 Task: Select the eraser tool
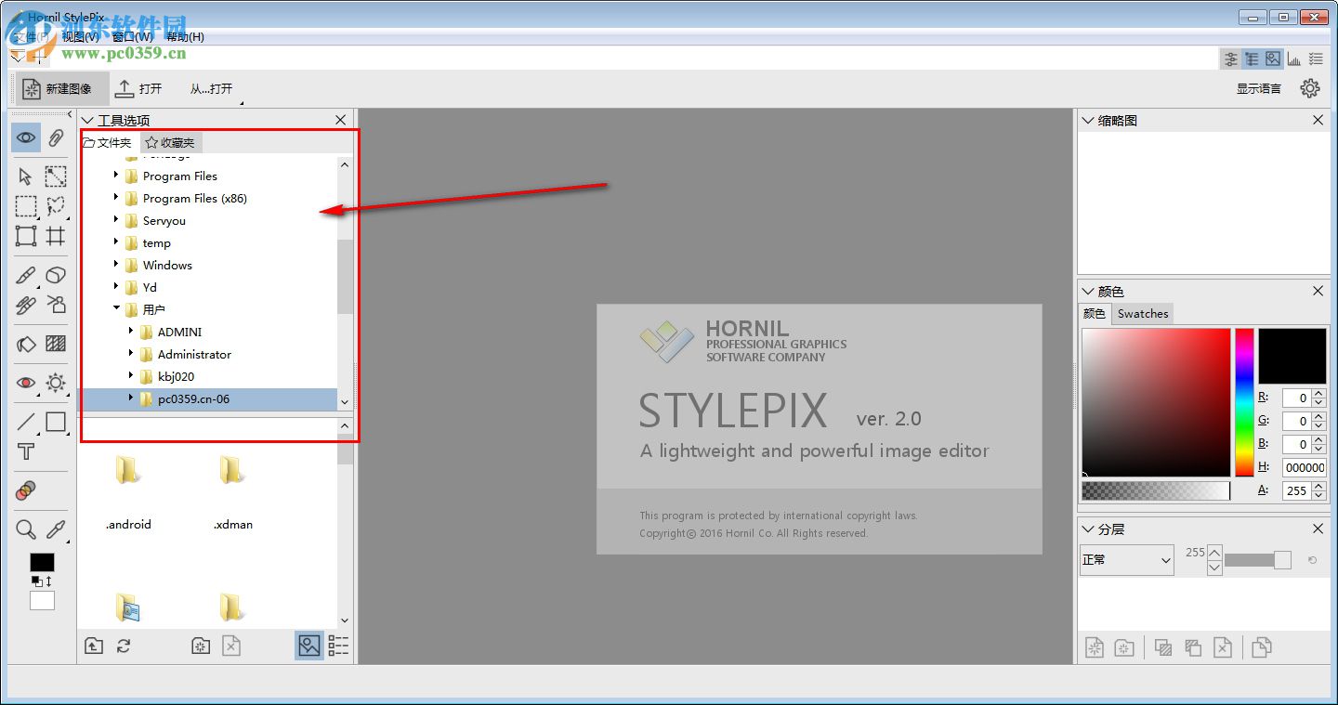pos(56,275)
